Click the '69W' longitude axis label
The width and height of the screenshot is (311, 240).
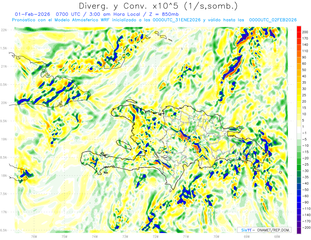tap(246, 237)
